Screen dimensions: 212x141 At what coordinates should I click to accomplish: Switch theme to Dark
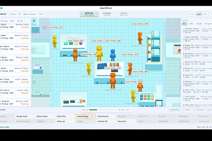[205, 14]
